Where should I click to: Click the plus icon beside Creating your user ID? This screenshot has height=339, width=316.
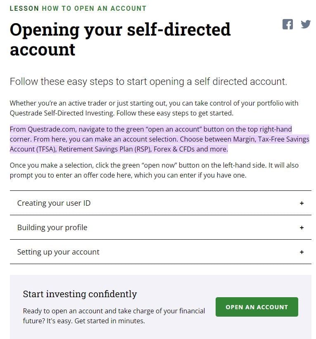302,203
